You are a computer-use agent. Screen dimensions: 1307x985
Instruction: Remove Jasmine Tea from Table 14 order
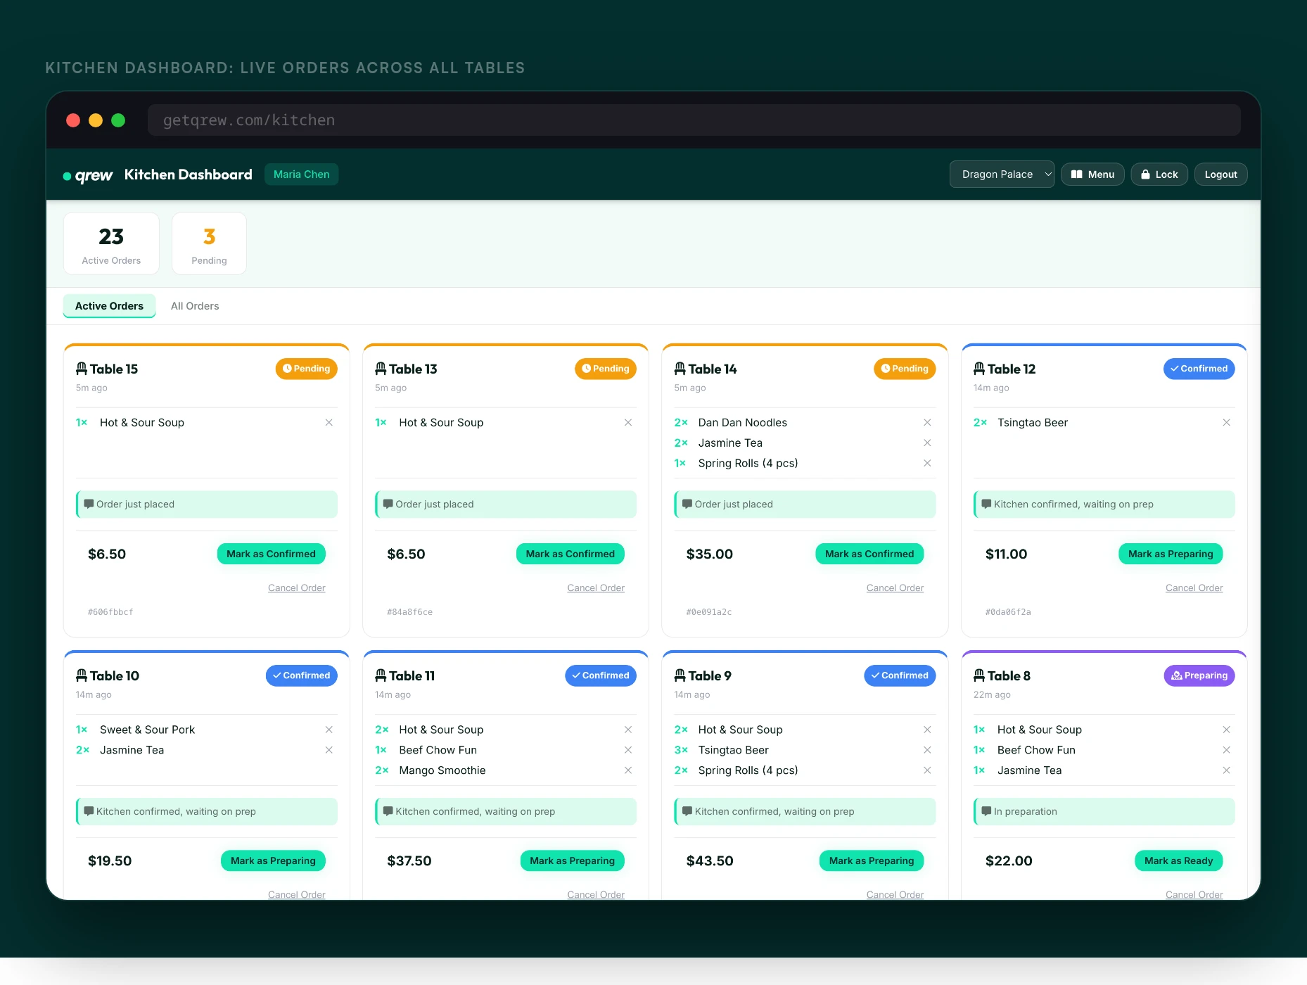coord(927,443)
